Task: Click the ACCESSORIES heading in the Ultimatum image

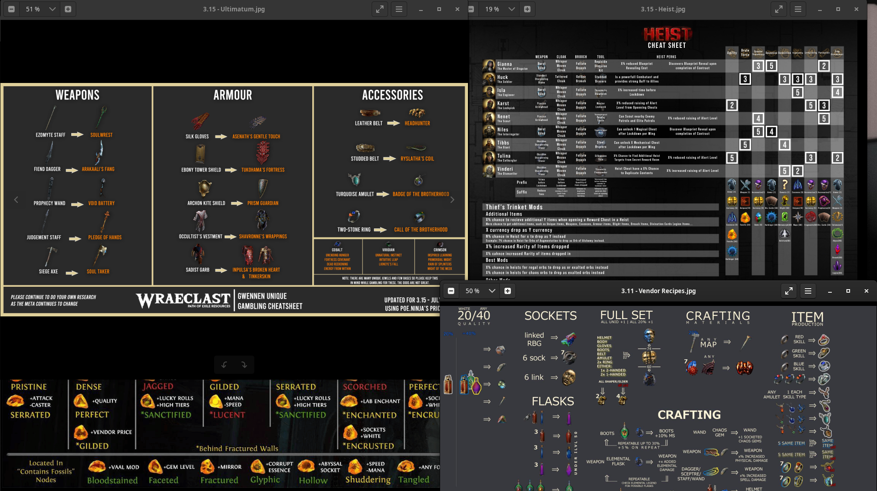Action: [x=393, y=95]
